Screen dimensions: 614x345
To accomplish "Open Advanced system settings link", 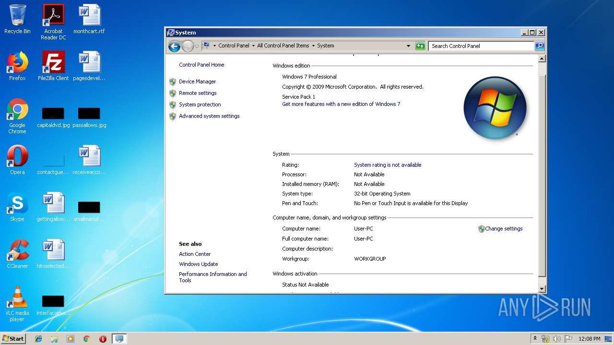I will 209,116.
